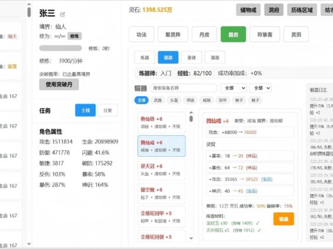Screen dimensions: 333x249
Task: Click the 神识 40 → 45 rune row
Action: [250, 191]
